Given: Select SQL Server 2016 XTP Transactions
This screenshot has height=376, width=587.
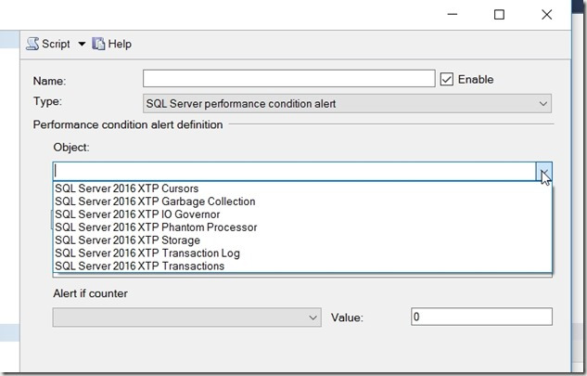Looking at the screenshot, I should pos(139,266).
